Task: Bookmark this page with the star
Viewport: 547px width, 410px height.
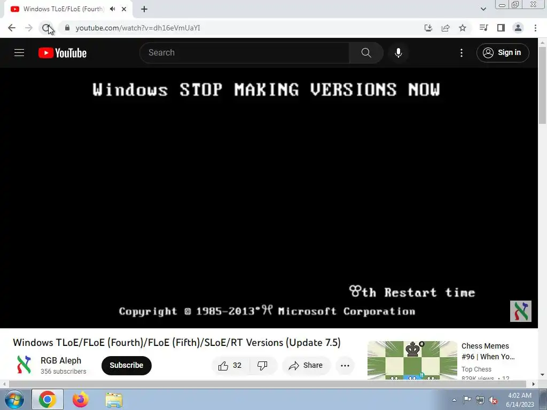Action: click(463, 28)
